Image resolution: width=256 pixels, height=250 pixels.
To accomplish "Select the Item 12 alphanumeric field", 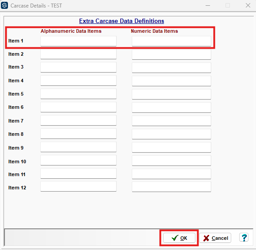I will (x=78, y=186).
